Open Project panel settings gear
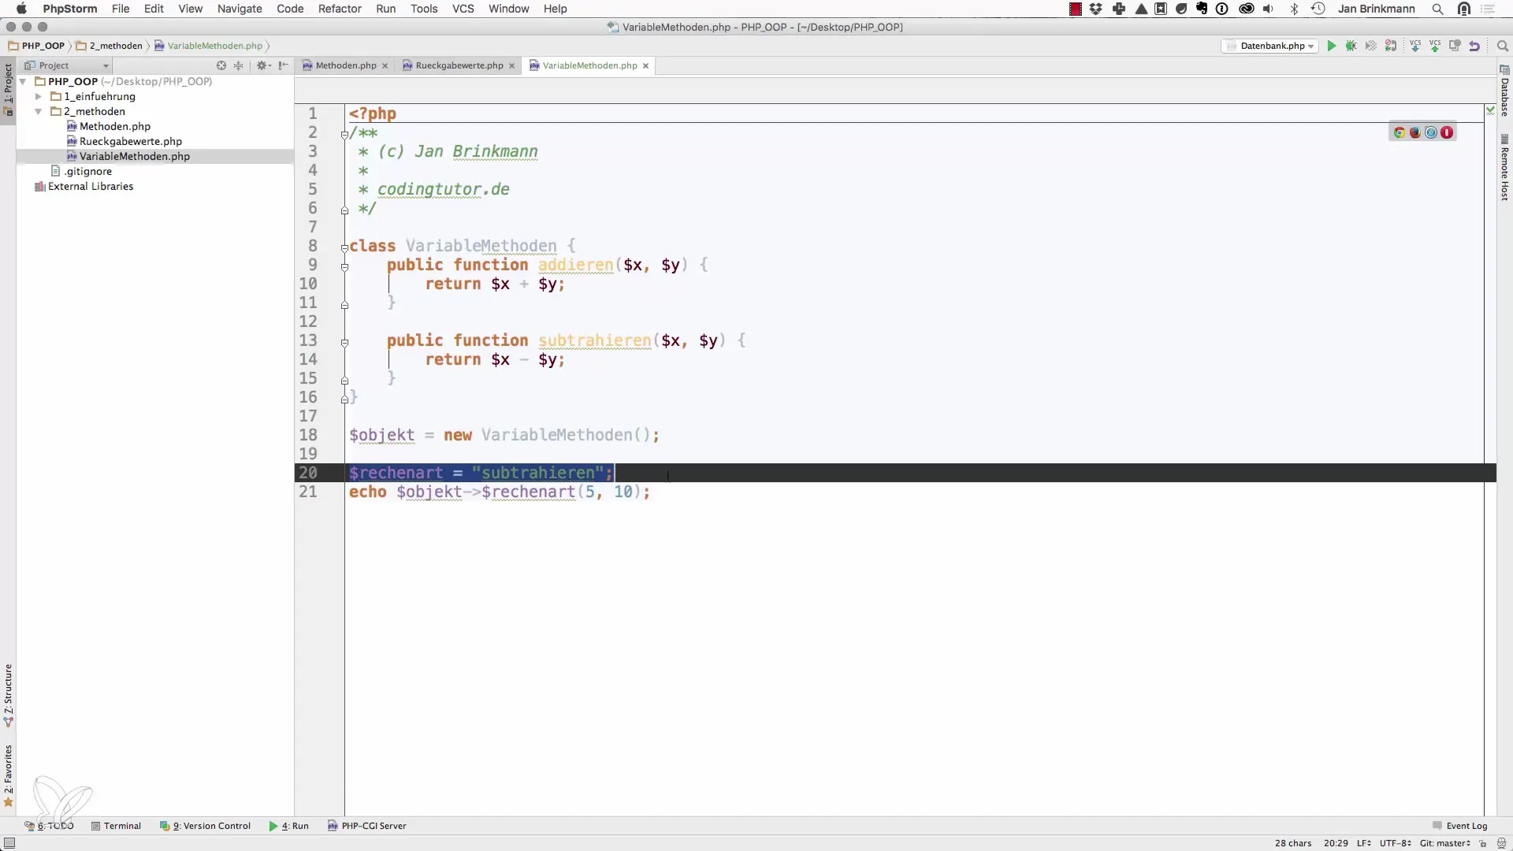 coord(262,65)
